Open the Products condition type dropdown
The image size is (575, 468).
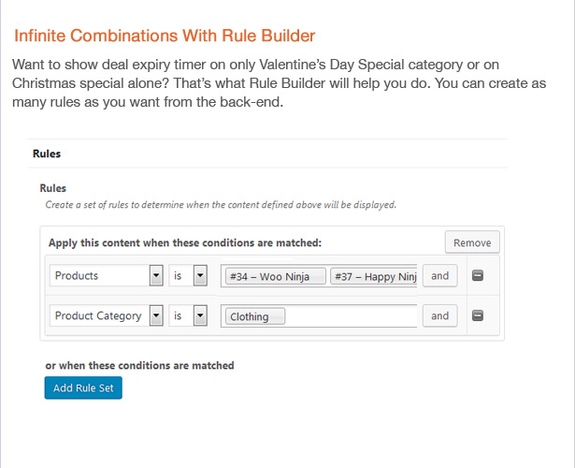click(107, 275)
